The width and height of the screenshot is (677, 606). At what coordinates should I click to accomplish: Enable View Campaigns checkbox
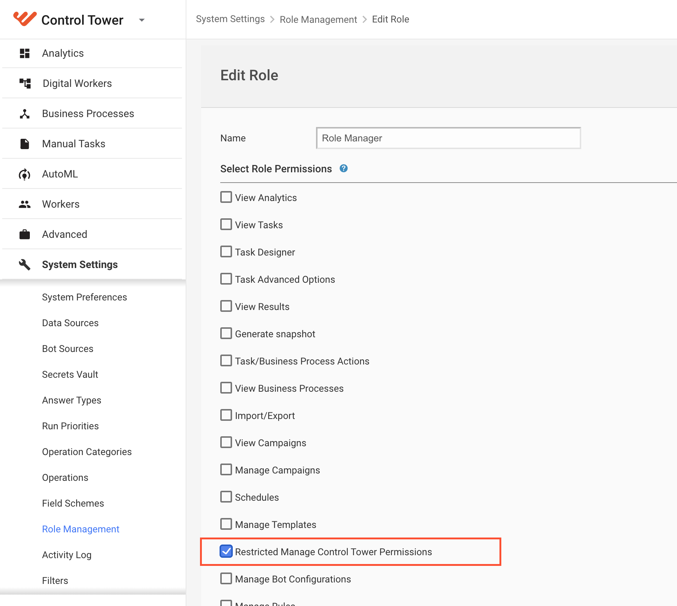(226, 442)
